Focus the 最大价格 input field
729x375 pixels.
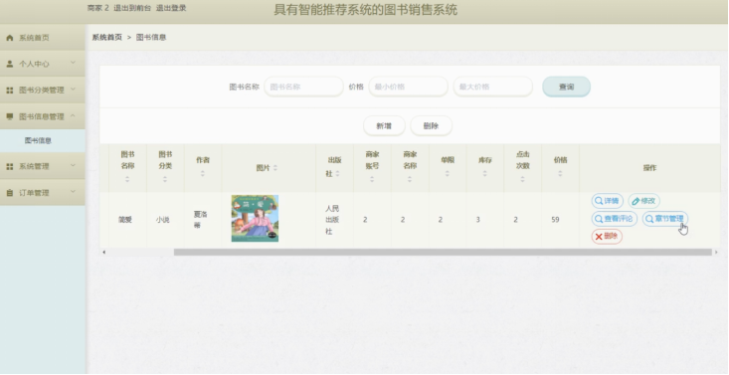[493, 87]
